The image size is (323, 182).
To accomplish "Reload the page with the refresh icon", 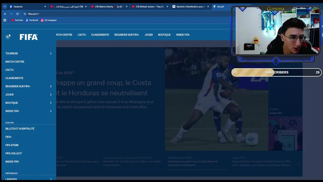I will [17, 14].
